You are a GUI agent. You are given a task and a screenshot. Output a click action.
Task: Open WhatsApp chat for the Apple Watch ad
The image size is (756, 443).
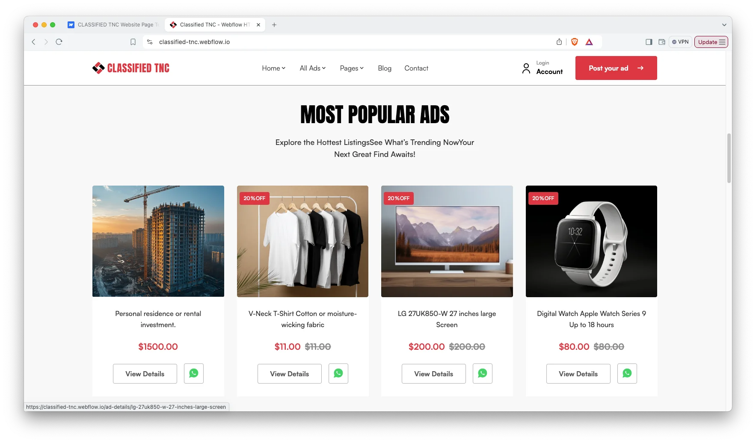click(627, 374)
